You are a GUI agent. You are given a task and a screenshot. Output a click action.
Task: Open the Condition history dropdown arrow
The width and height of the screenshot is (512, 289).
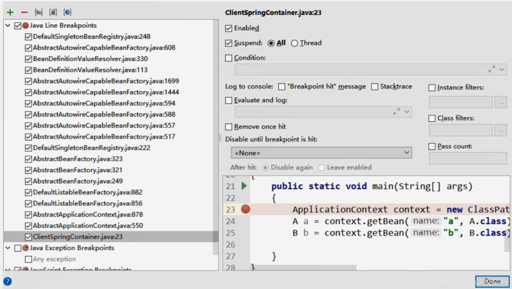click(x=502, y=69)
